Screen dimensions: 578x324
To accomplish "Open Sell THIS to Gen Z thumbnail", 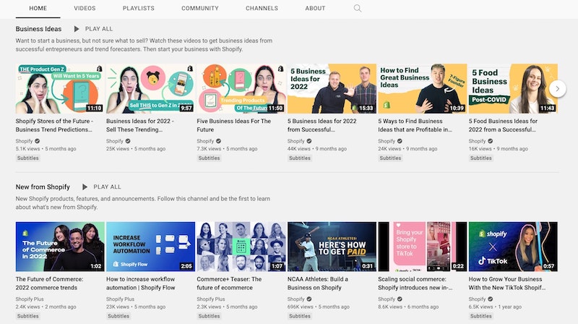I will tap(150, 88).
